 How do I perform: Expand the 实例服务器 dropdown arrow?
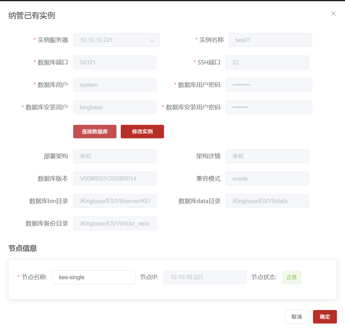[152, 40]
